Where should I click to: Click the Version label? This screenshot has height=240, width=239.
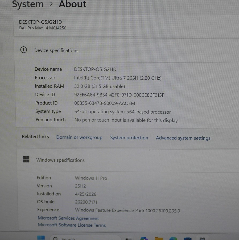44,186
